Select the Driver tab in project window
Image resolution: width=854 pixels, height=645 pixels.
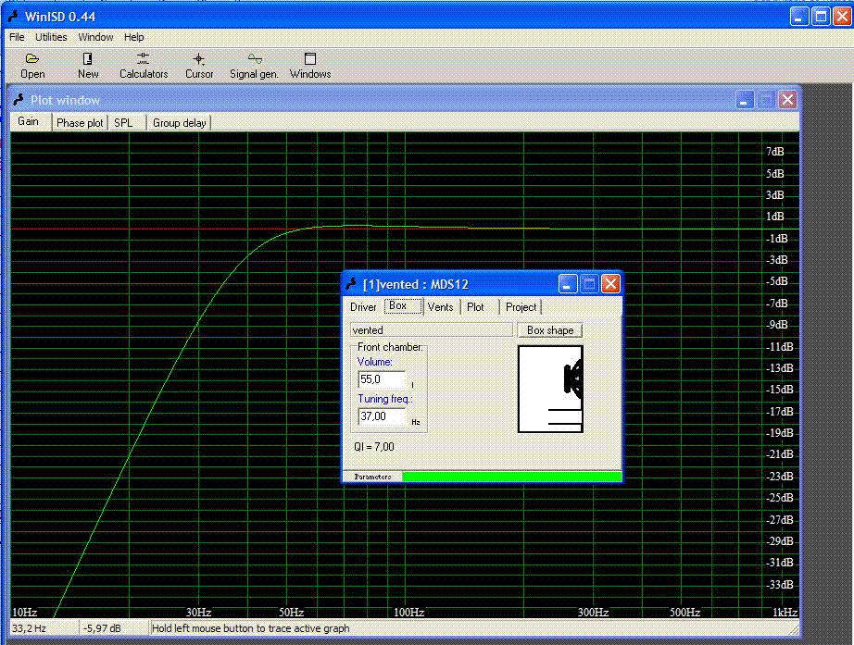(x=363, y=307)
